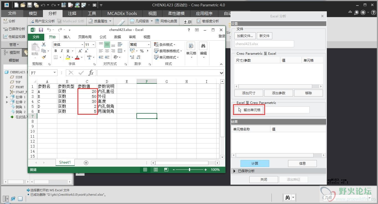Open 套用表格格式 dropdown
Viewport: 378px width, 204px height.
168,51
